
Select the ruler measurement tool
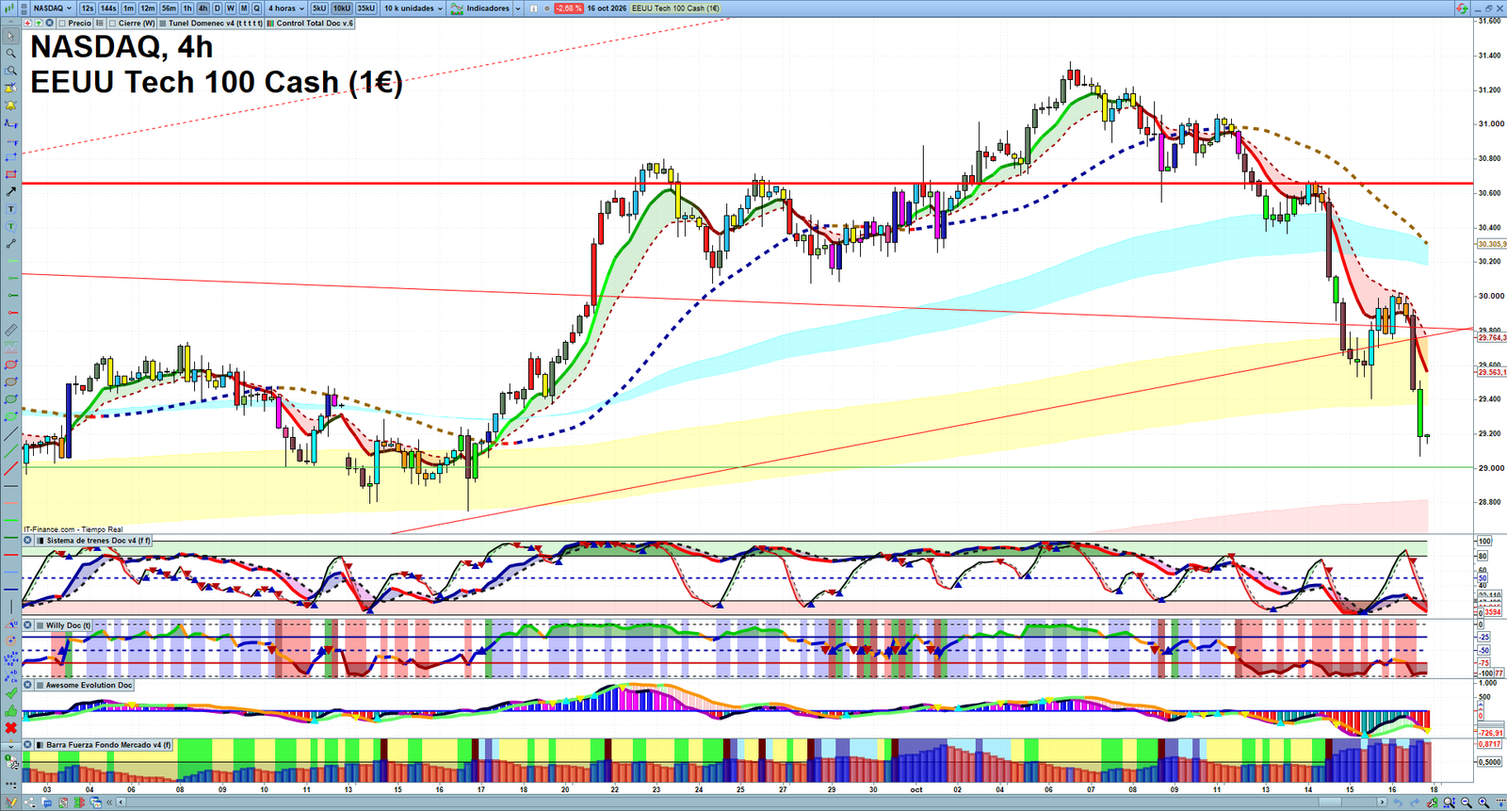[11, 331]
